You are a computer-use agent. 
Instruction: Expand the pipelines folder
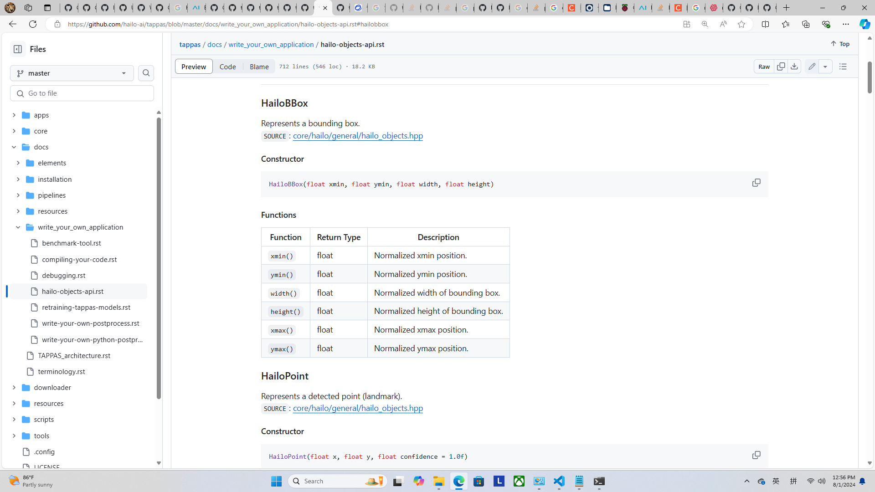[x=18, y=195]
